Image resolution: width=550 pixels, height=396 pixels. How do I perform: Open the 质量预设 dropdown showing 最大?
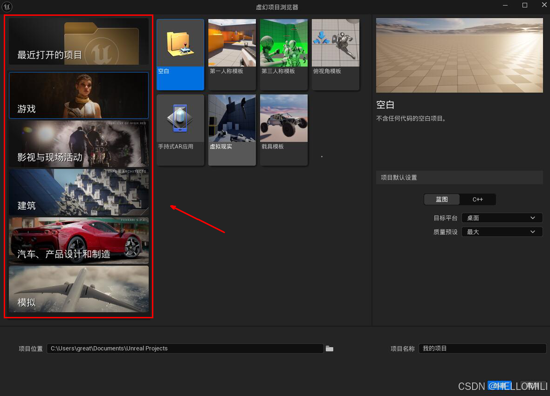tap(502, 232)
